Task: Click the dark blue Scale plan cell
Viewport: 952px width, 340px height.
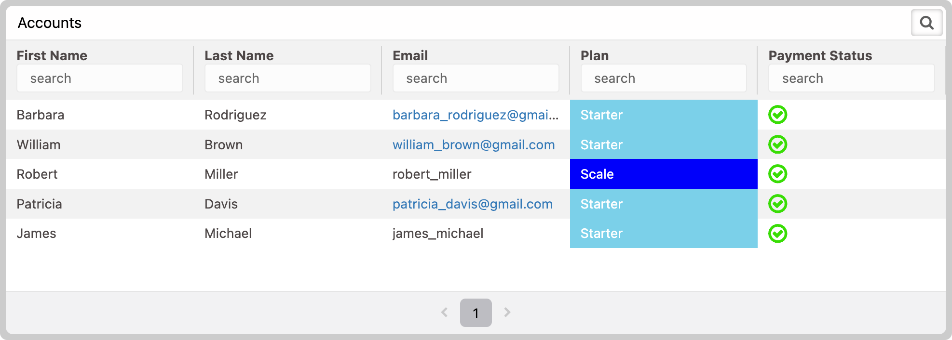Action: (664, 174)
